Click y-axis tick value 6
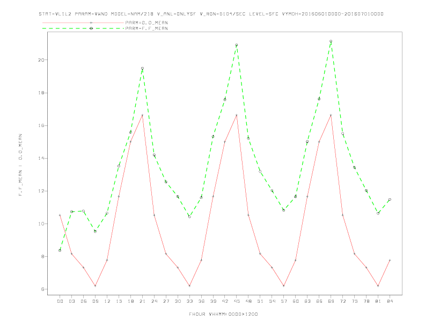This screenshot has height=328, width=425. [43, 289]
